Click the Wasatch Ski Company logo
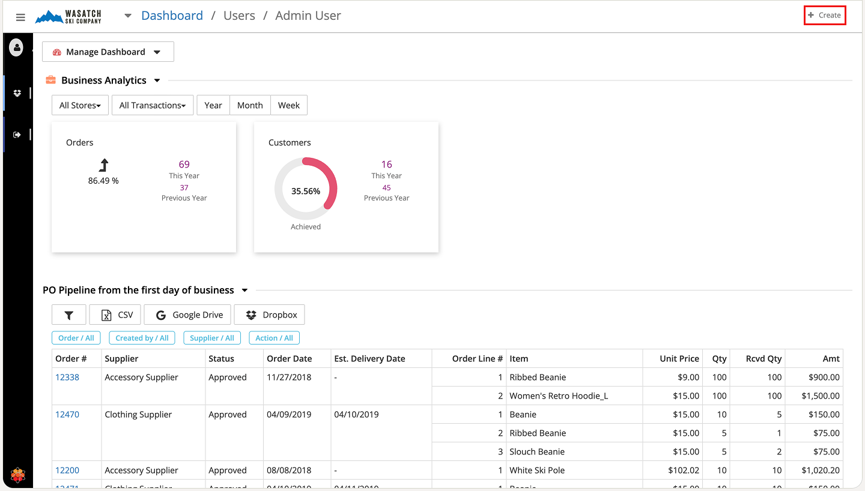This screenshot has width=865, height=491. coord(68,16)
